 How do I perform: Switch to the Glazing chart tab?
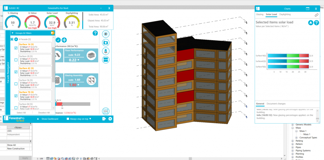(x=260, y=15)
